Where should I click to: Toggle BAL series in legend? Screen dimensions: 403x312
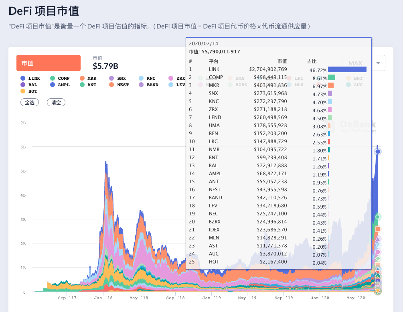coord(29,85)
